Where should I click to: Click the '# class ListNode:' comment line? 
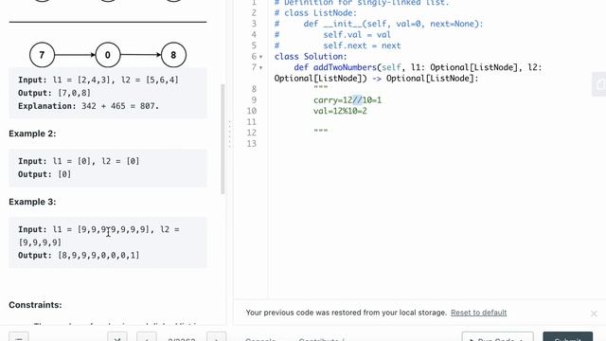click(x=315, y=13)
